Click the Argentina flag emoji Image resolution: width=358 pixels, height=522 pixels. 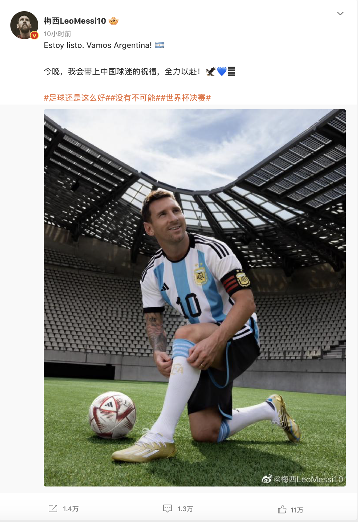(x=160, y=45)
